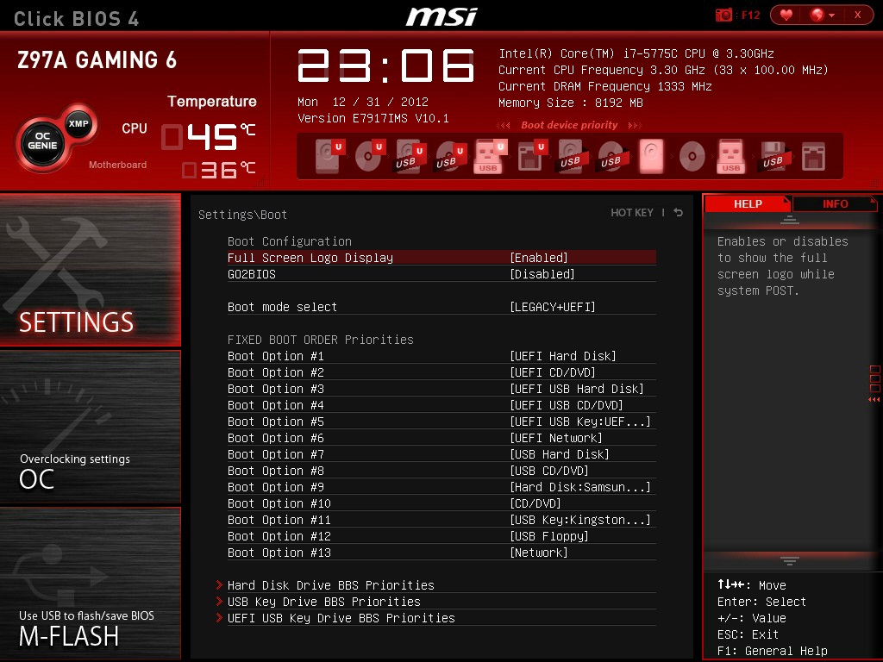Open language selector globe icon
Image resolution: width=883 pixels, height=662 pixels.
pos(821,16)
